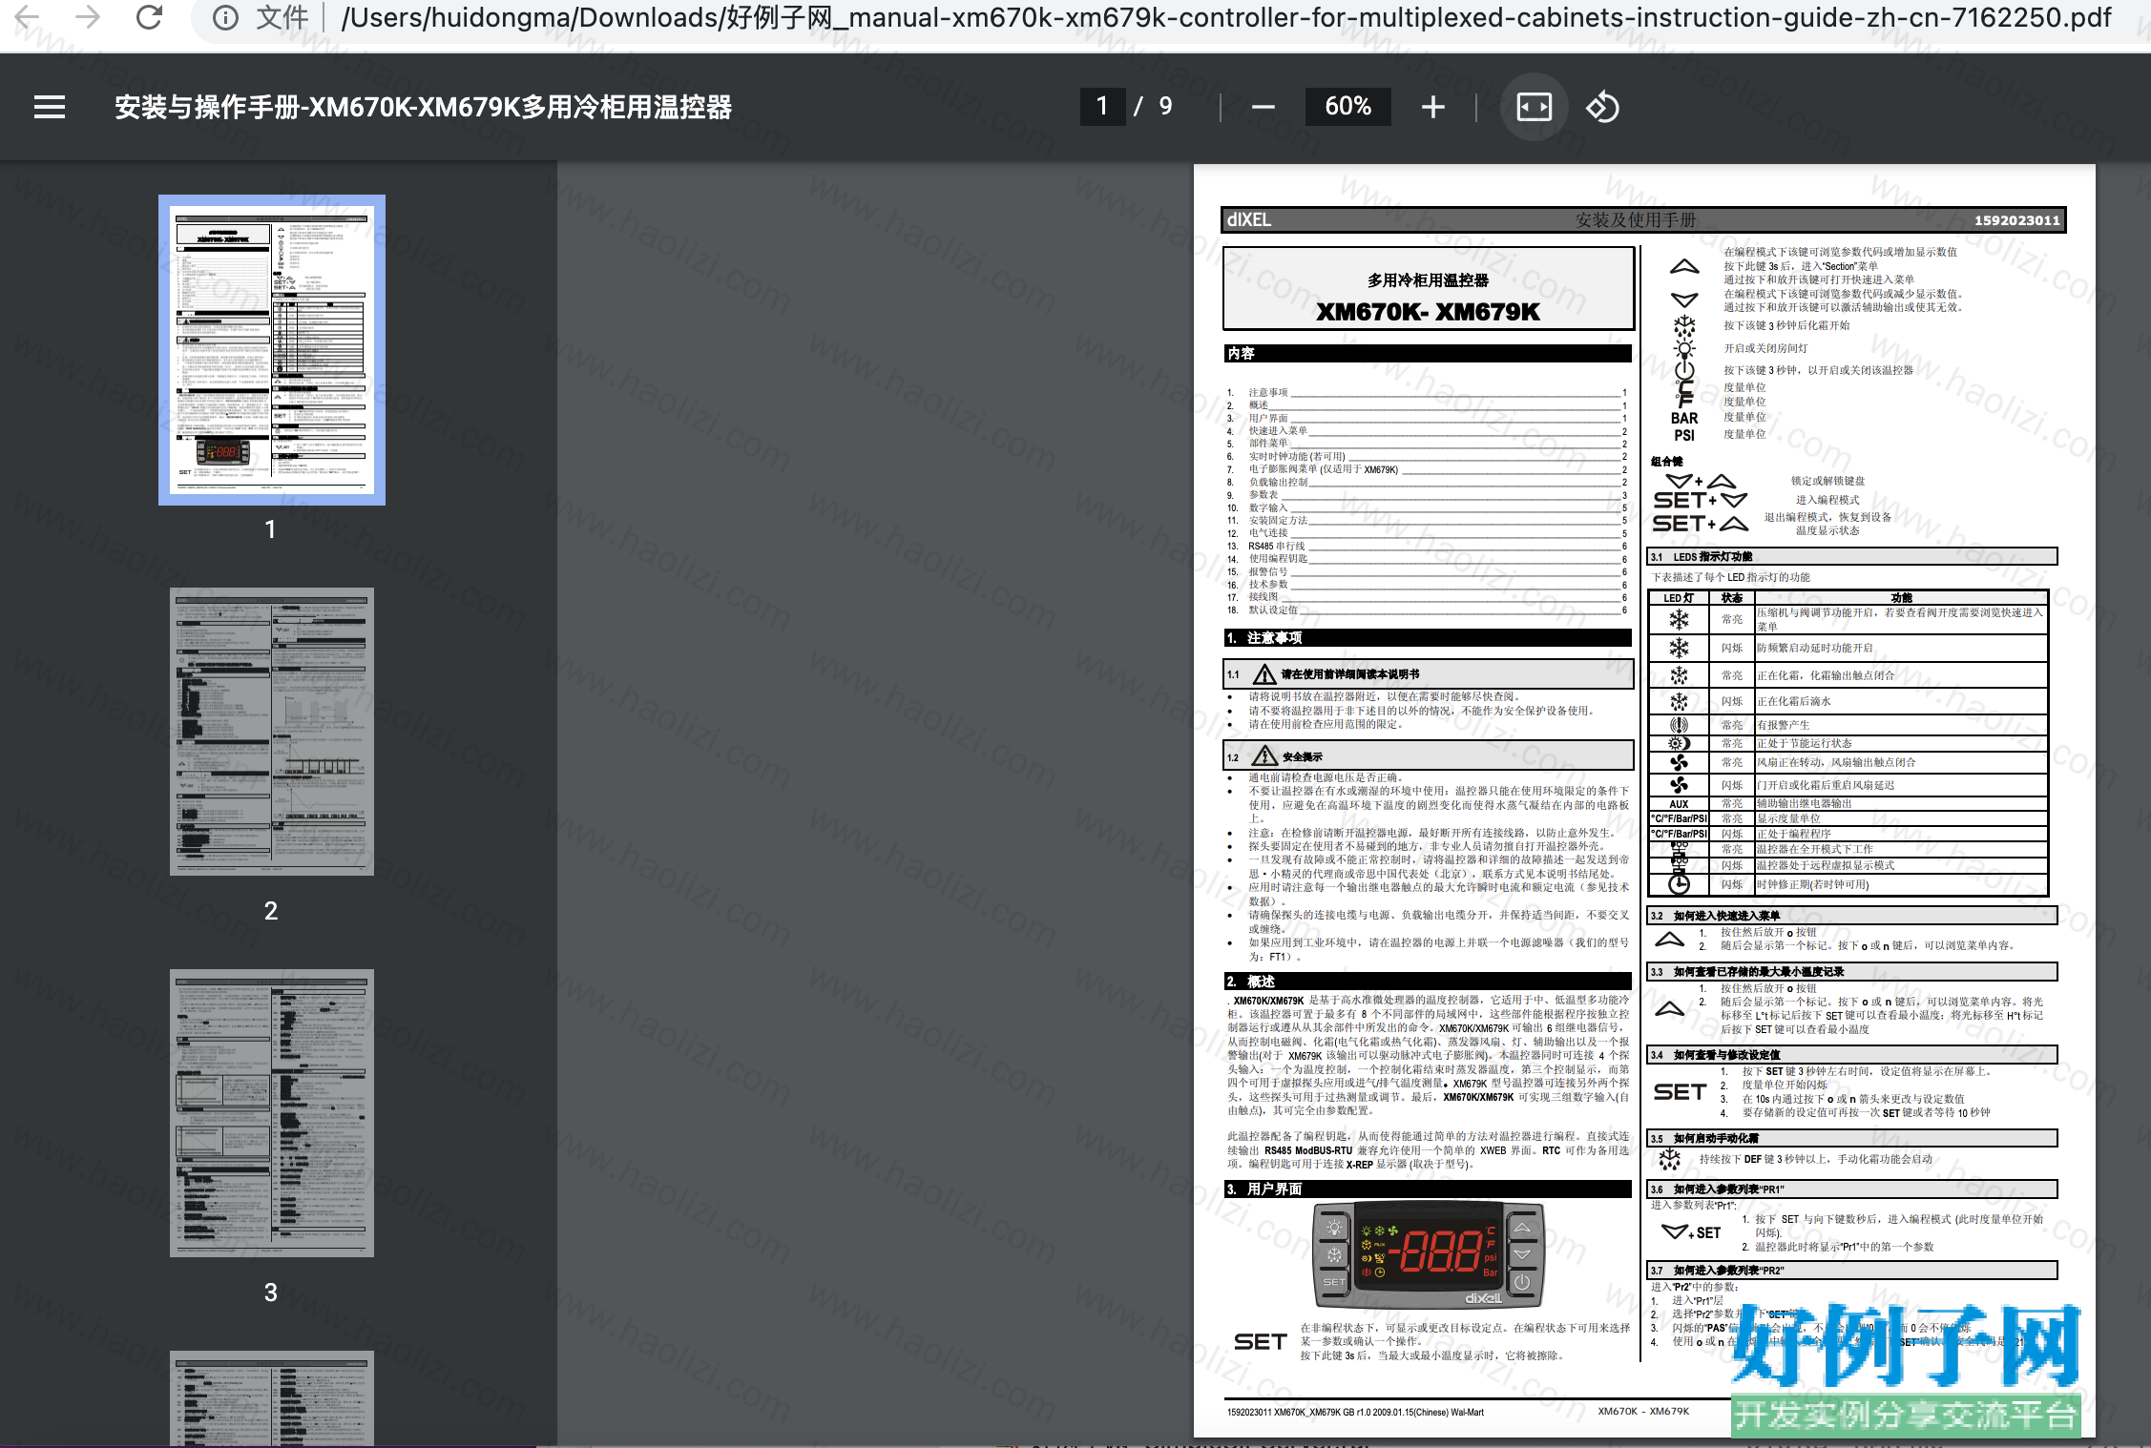Viewport: 2151px width, 1448px height.
Task: Select page 1 thumbnail
Action: [x=272, y=350]
